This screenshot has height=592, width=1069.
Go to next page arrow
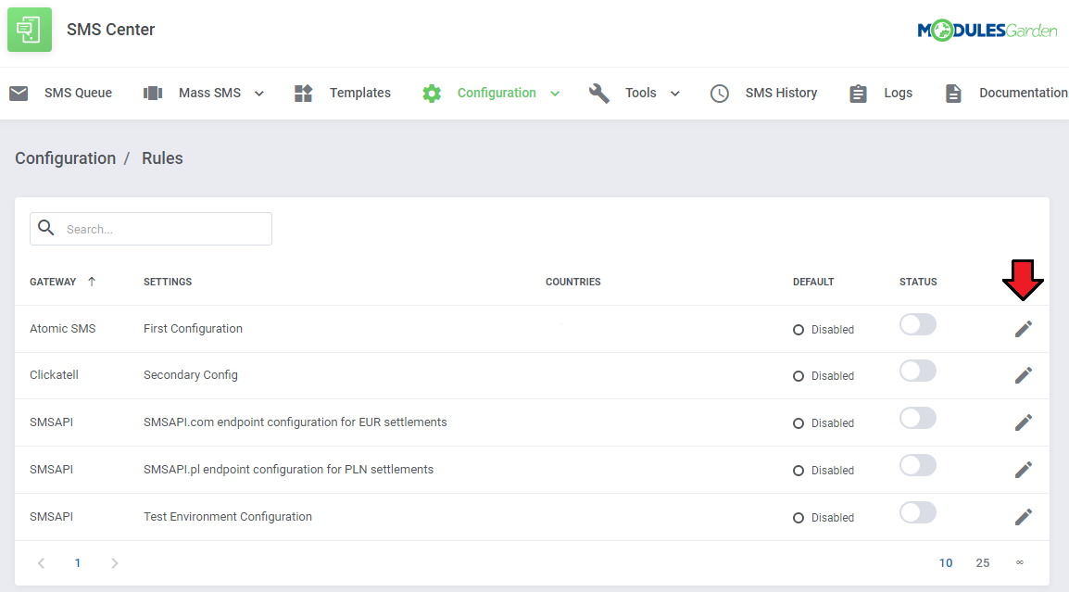point(115,562)
